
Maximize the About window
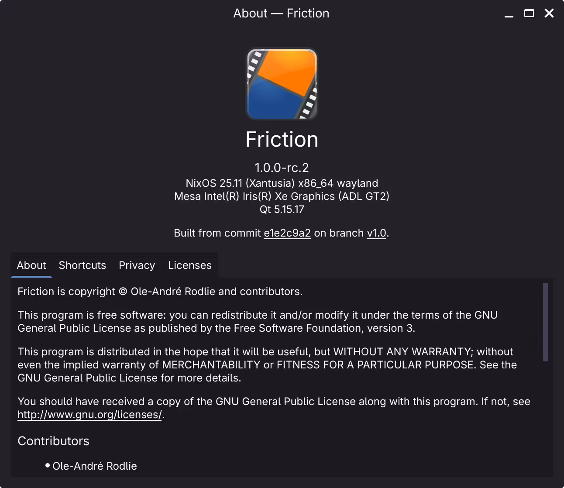tap(529, 13)
